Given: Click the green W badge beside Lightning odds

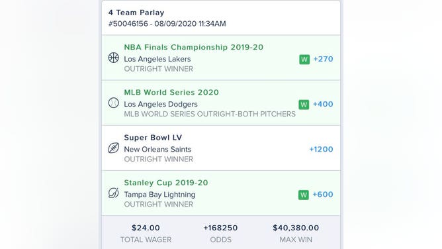Looking at the screenshot, I should pyautogui.click(x=304, y=195).
